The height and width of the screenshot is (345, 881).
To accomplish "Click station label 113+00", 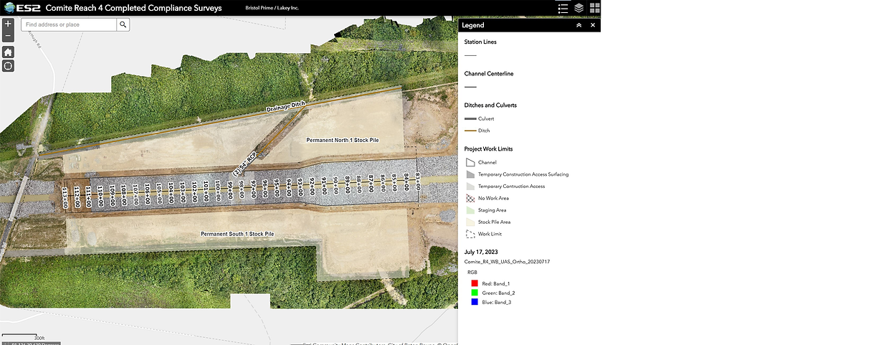I will point(65,197).
